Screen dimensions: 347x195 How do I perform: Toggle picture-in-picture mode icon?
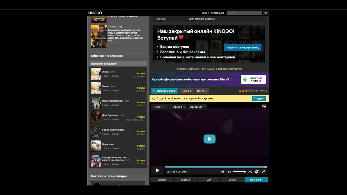(x=264, y=106)
